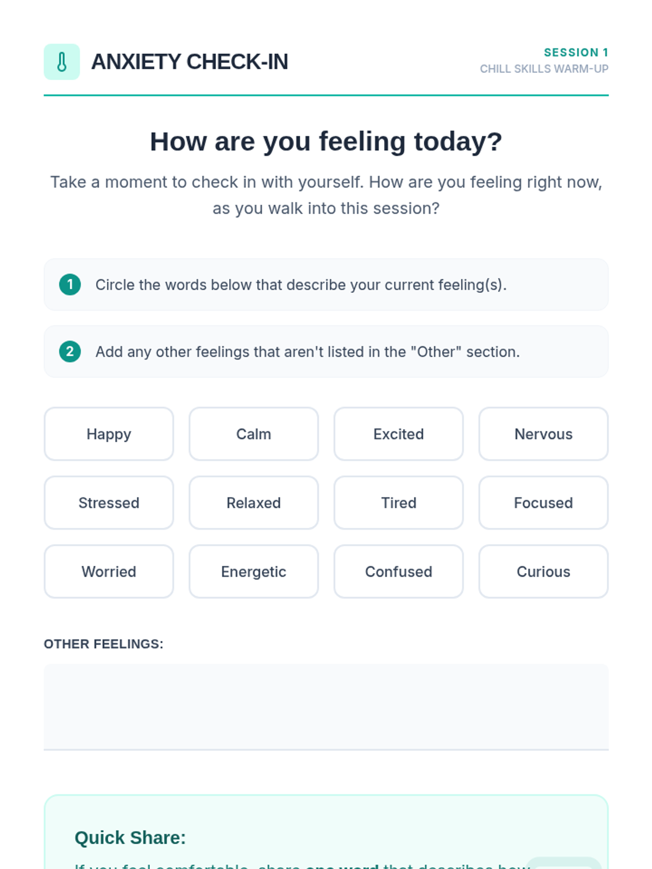Choose the Focused feeling word
Image resolution: width=652 pixels, height=869 pixels.
click(x=543, y=503)
